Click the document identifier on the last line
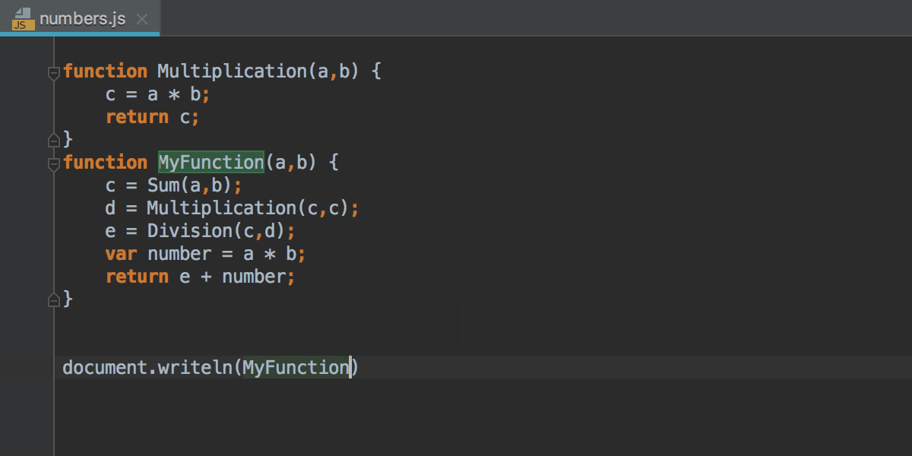 [x=105, y=368]
